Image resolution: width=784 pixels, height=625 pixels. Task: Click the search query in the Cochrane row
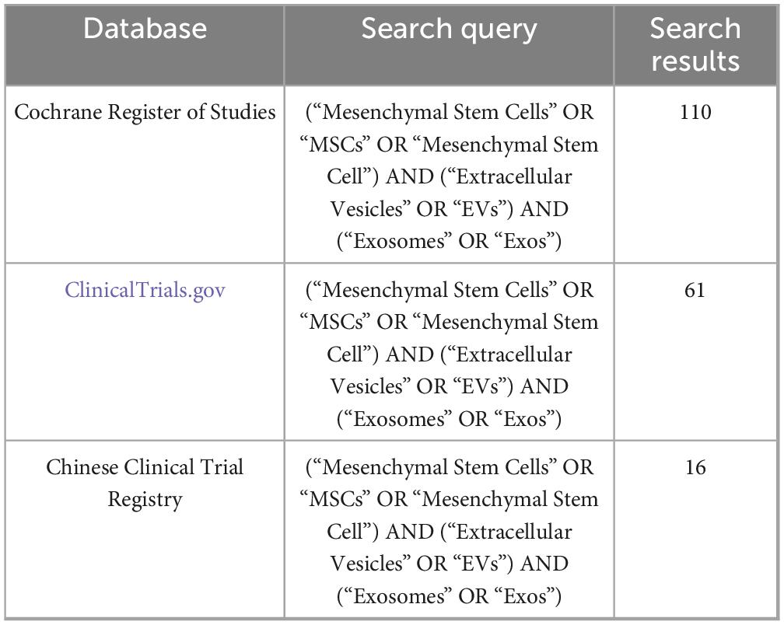click(449, 176)
